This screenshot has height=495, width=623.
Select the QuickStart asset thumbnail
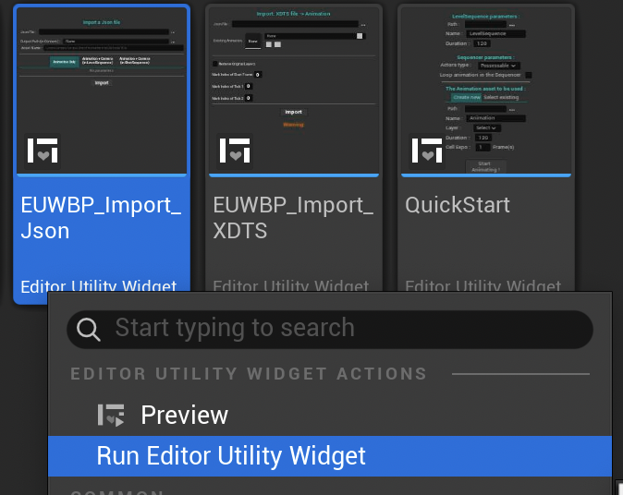(x=486, y=91)
